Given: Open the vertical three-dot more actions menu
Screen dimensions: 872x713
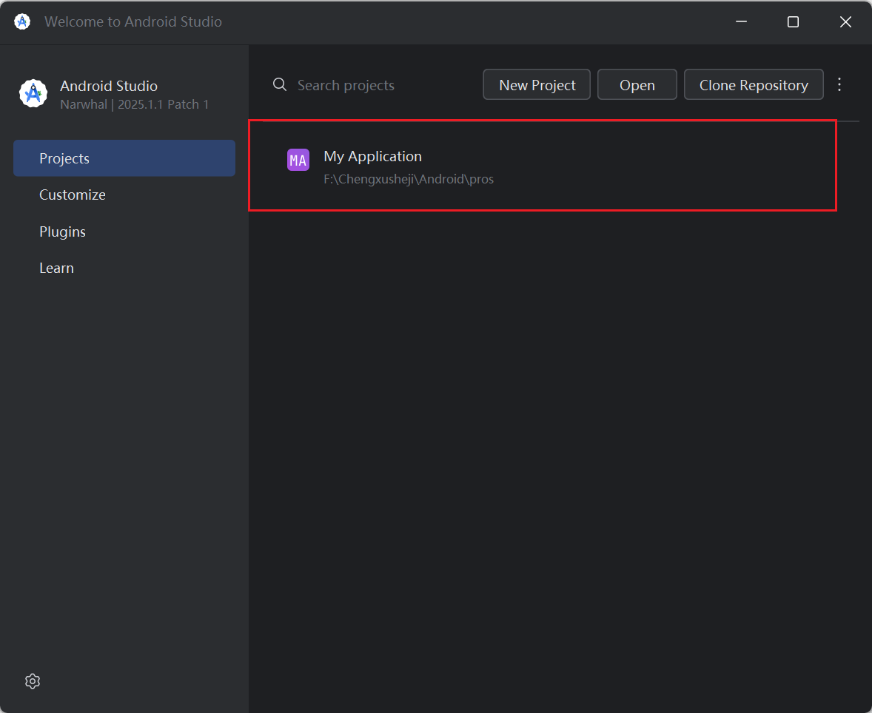Looking at the screenshot, I should [839, 84].
